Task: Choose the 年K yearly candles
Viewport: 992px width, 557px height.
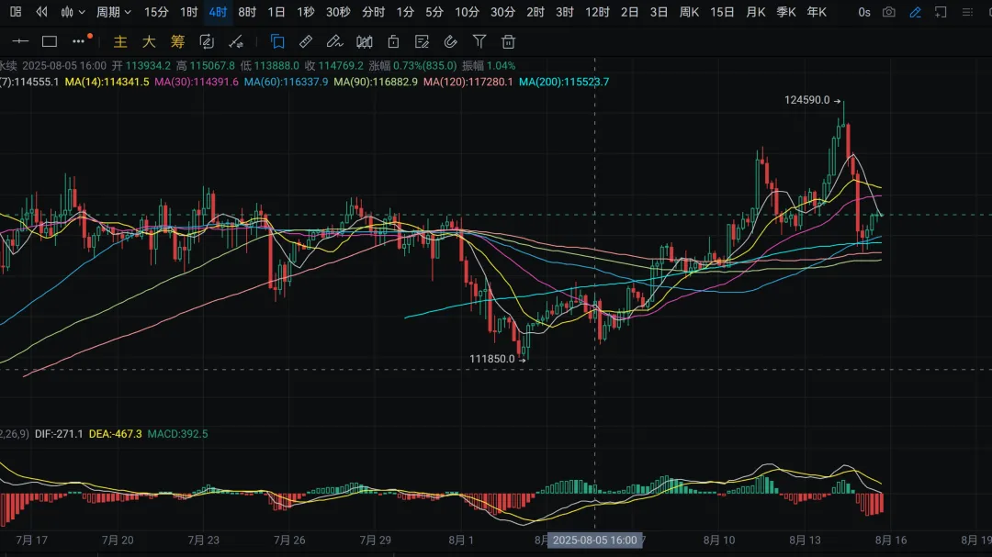Action: point(817,12)
